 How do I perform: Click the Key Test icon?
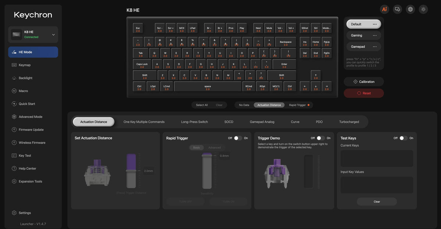14,156
